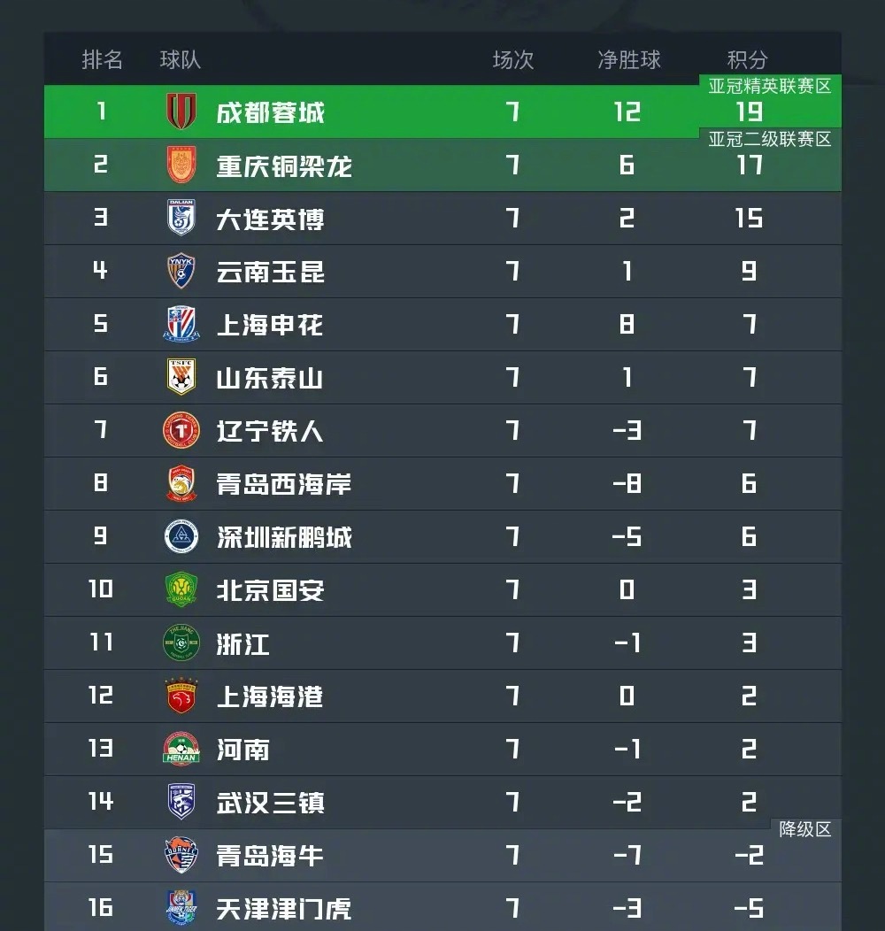Click the 上海申花 team crest
The image size is (885, 931).
pos(180,325)
